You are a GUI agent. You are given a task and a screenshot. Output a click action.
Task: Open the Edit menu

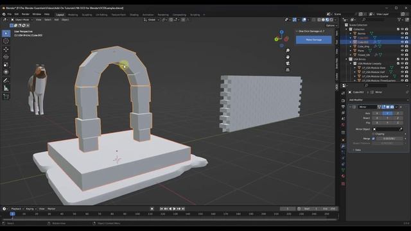click(x=17, y=14)
